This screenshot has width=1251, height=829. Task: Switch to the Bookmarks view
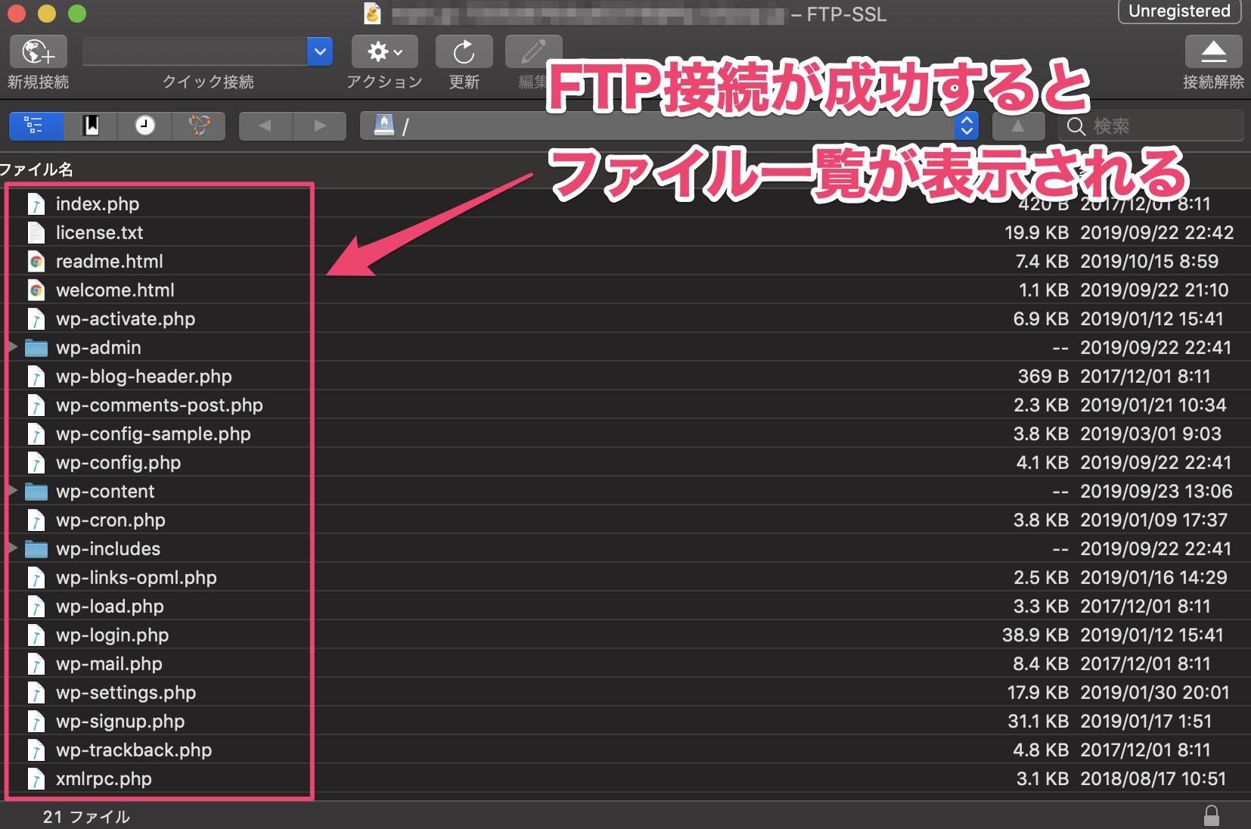click(x=90, y=126)
